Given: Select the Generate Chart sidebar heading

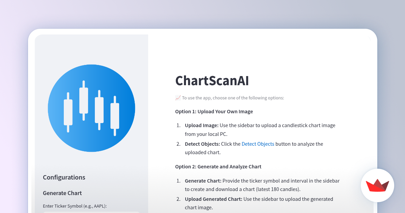Looking at the screenshot, I should pyautogui.click(x=62, y=193).
